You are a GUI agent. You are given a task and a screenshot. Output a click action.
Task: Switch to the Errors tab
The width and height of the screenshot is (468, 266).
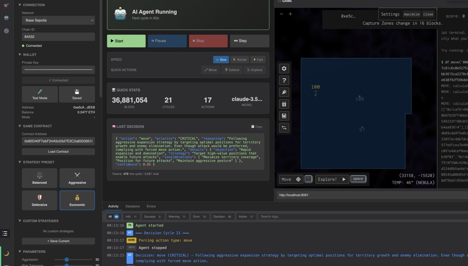click(151, 206)
